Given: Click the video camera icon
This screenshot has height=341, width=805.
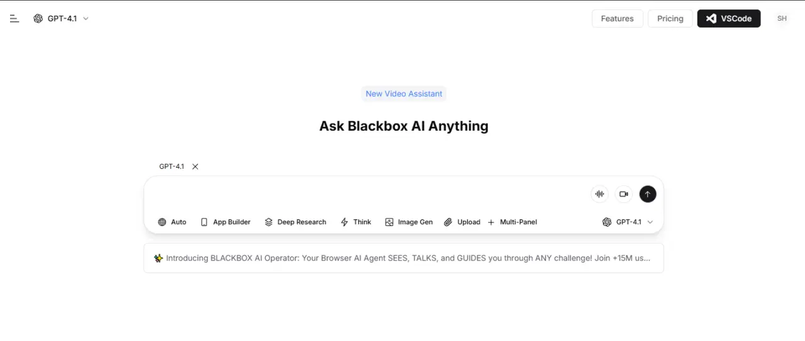Looking at the screenshot, I should tap(623, 194).
